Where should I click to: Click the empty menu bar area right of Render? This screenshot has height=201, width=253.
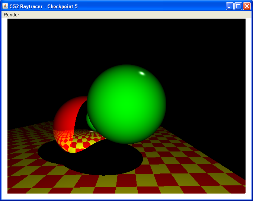tap(130, 15)
